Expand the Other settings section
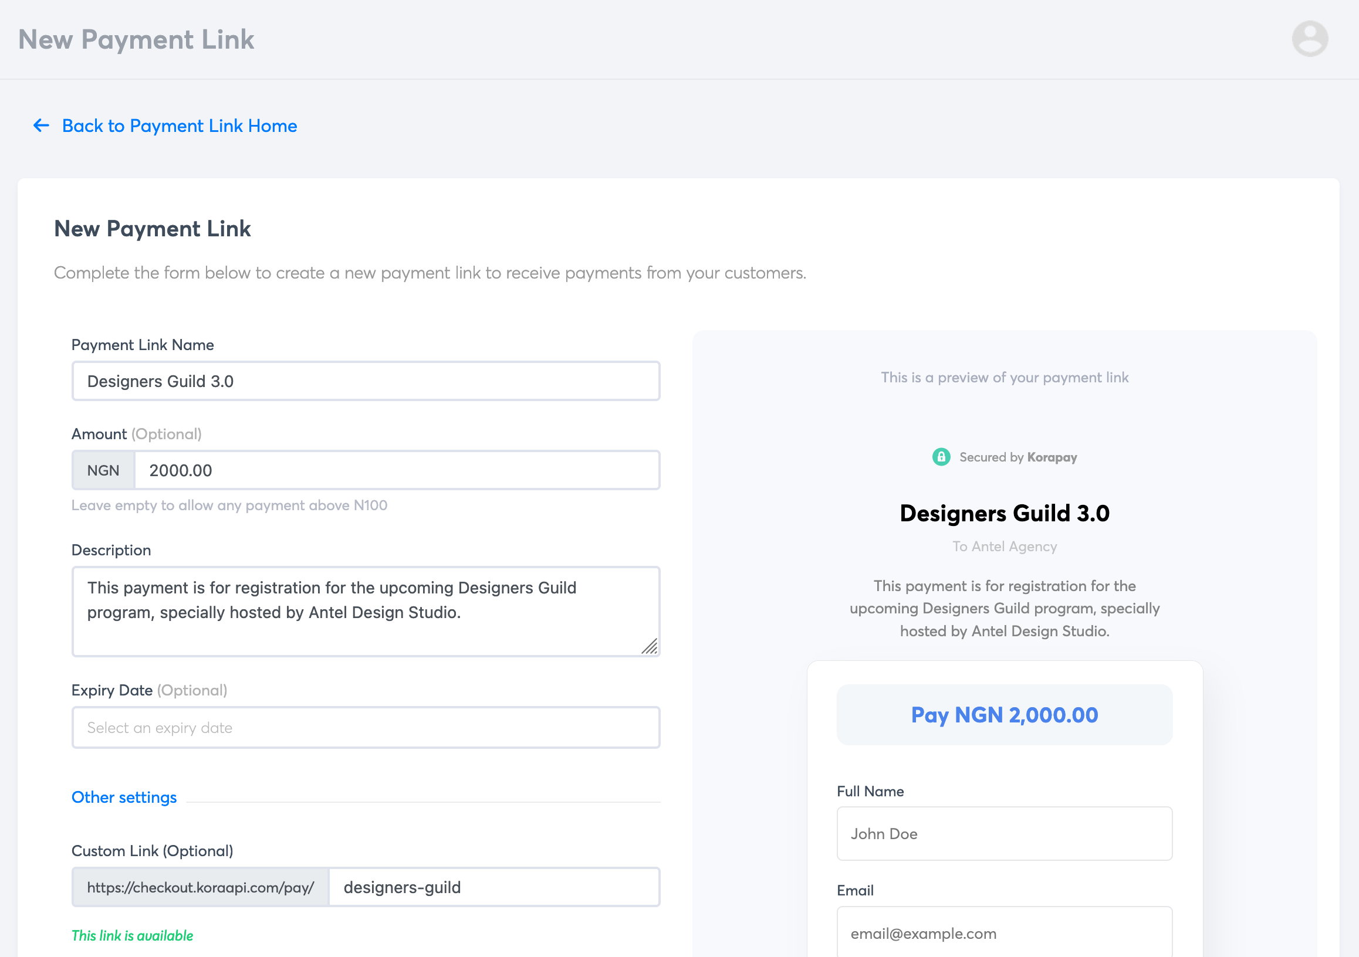1359x957 pixels. click(x=124, y=797)
